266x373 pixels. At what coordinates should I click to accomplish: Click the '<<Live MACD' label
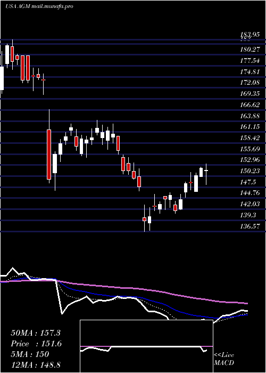224,359
